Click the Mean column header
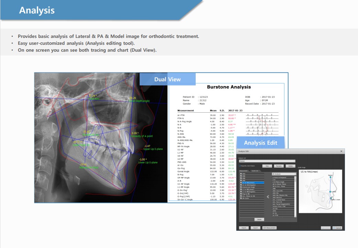358x248 pixels. pyautogui.click(x=213, y=111)
